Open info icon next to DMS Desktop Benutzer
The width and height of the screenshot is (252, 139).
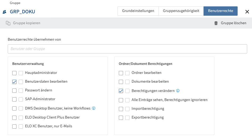(94, 108)
